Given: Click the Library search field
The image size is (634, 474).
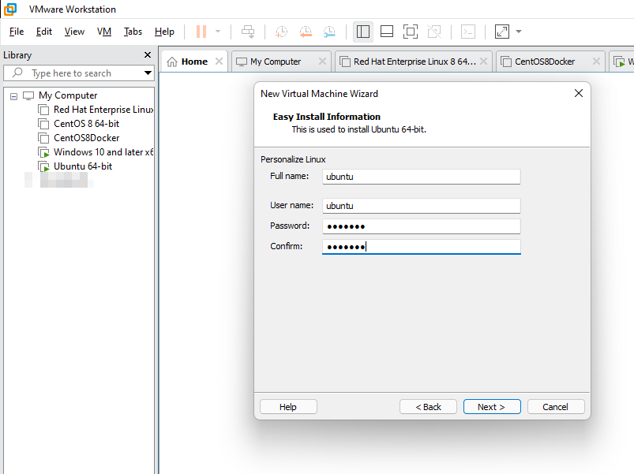Looking at the screenshot, I should point(79,73).
